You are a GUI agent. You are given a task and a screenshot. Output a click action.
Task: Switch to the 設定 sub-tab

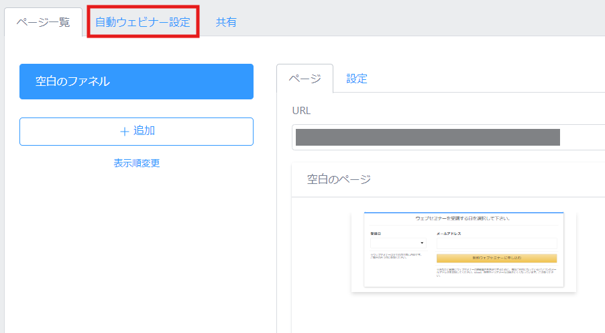click(x=357, y=79)
